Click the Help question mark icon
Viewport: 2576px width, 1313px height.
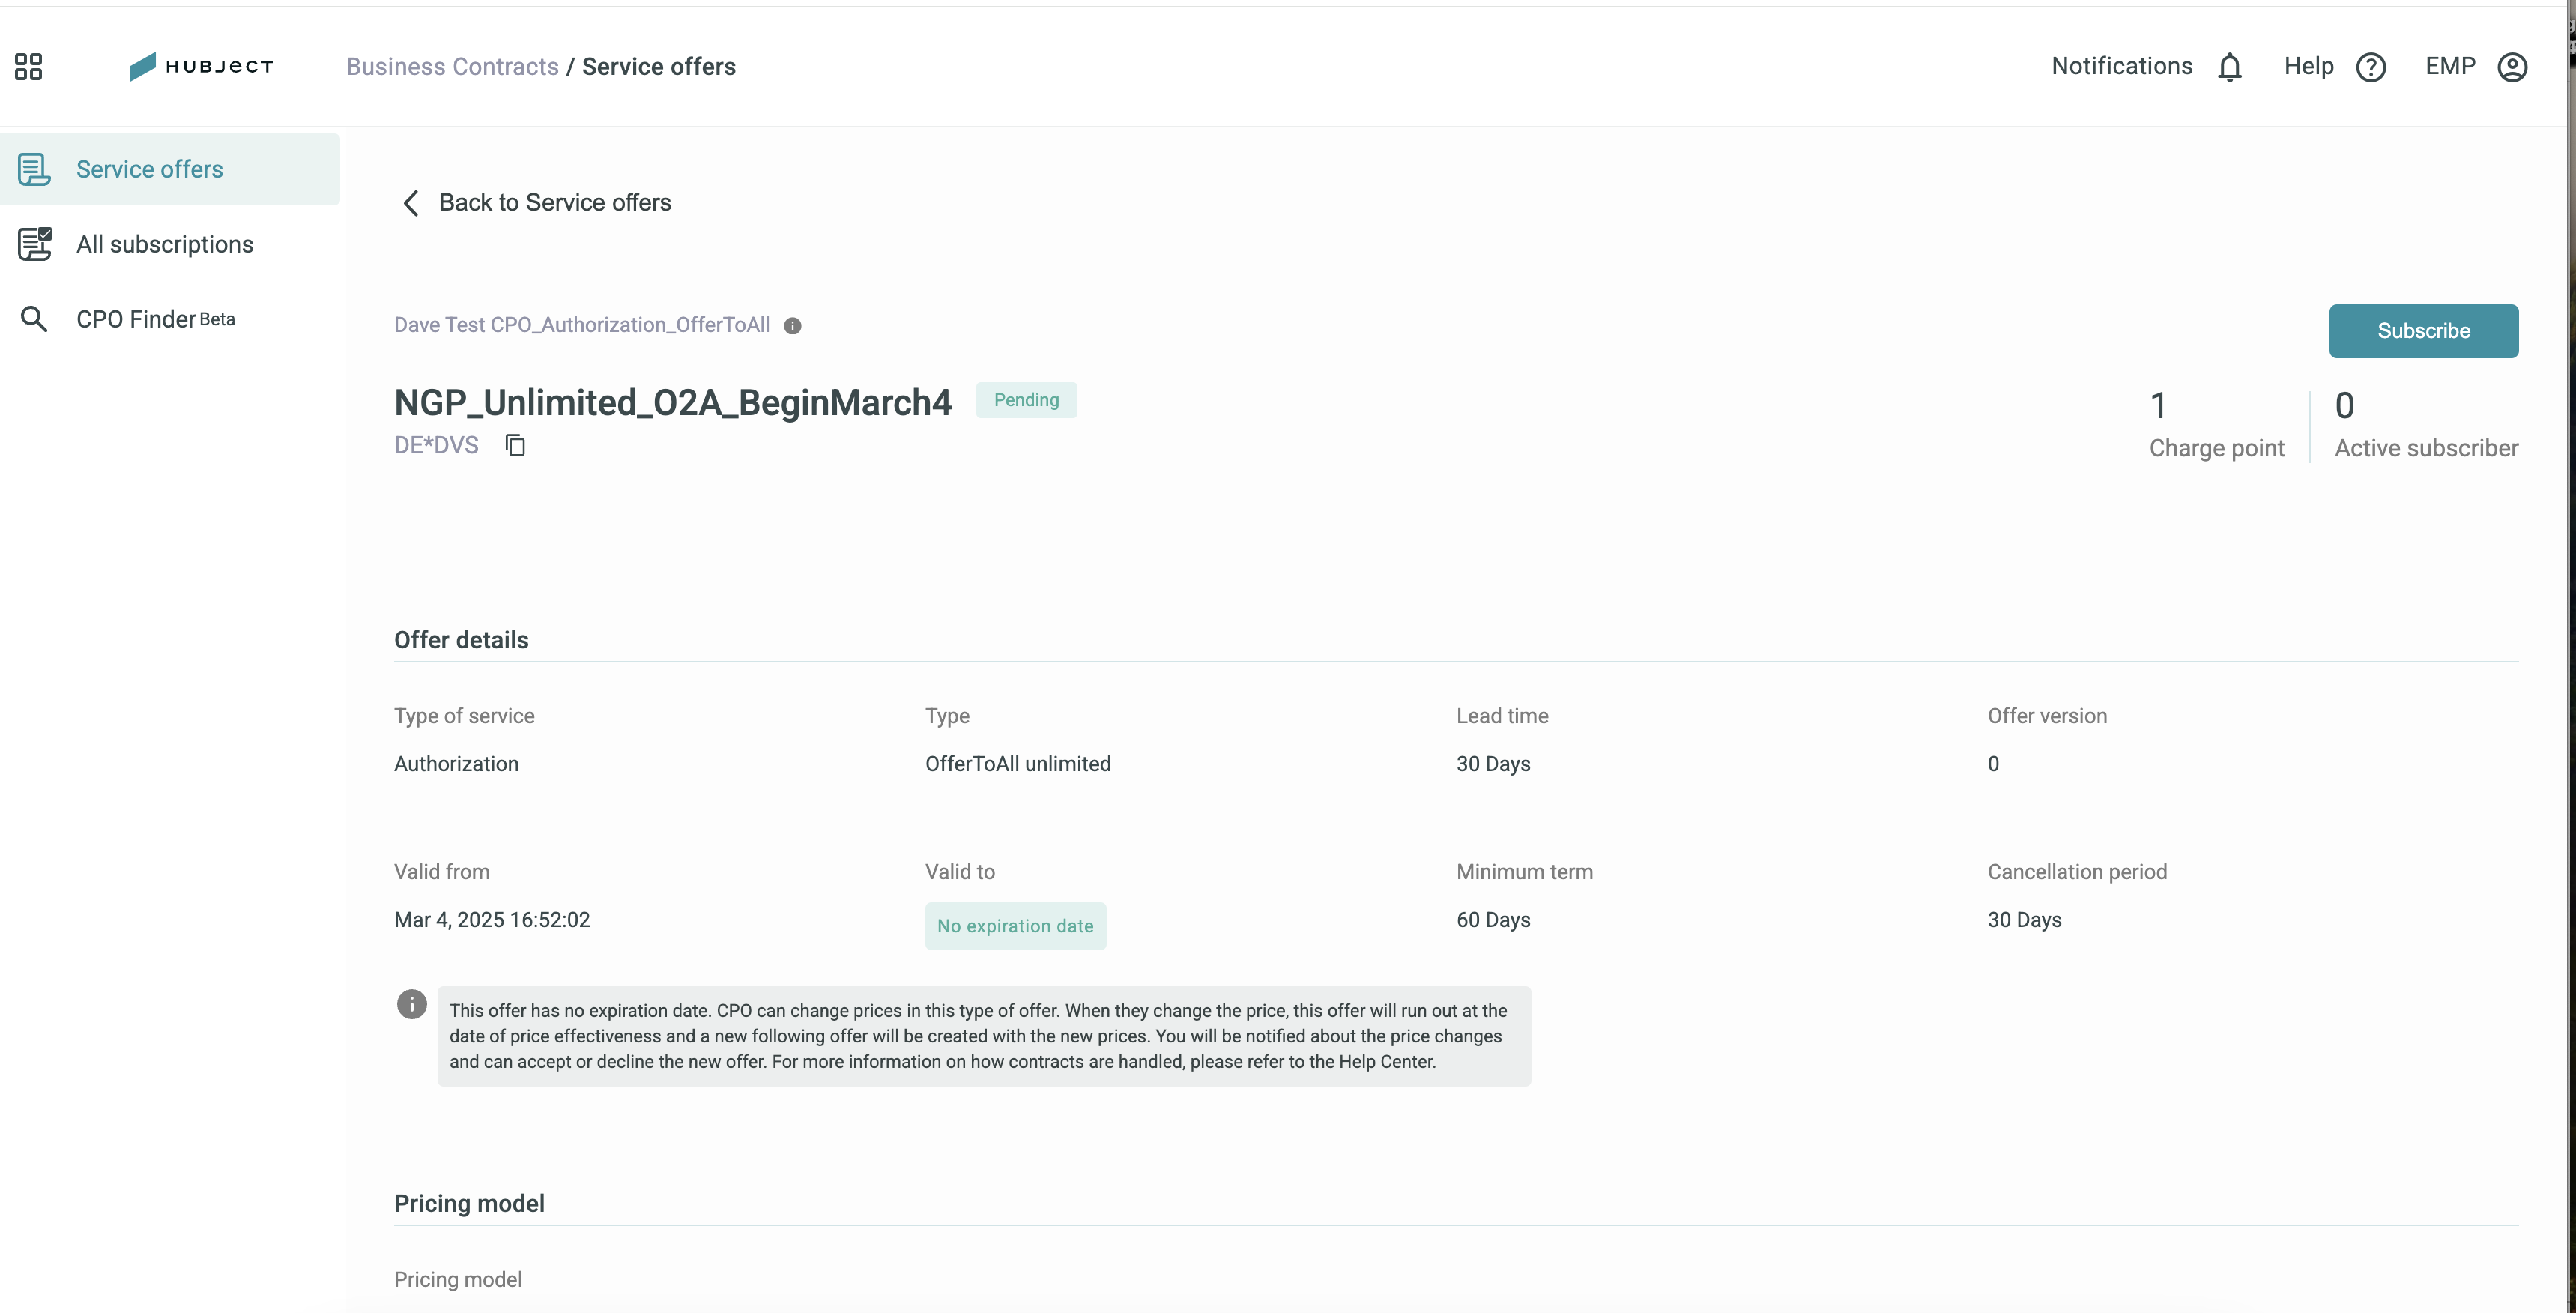(x=2371, y=67)
